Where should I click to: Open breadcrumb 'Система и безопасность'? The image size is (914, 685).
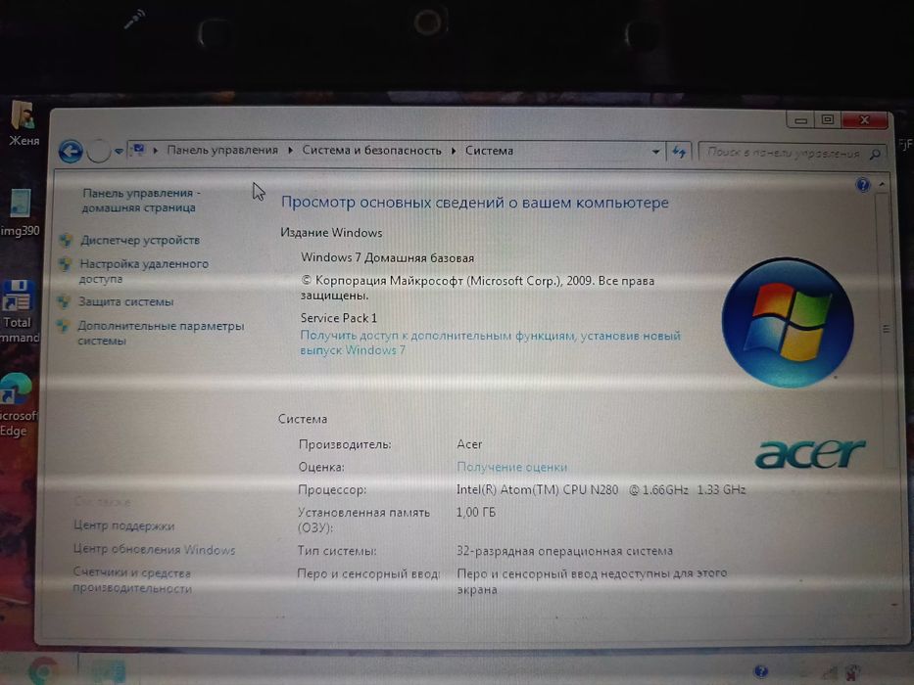tap(372, 151)
